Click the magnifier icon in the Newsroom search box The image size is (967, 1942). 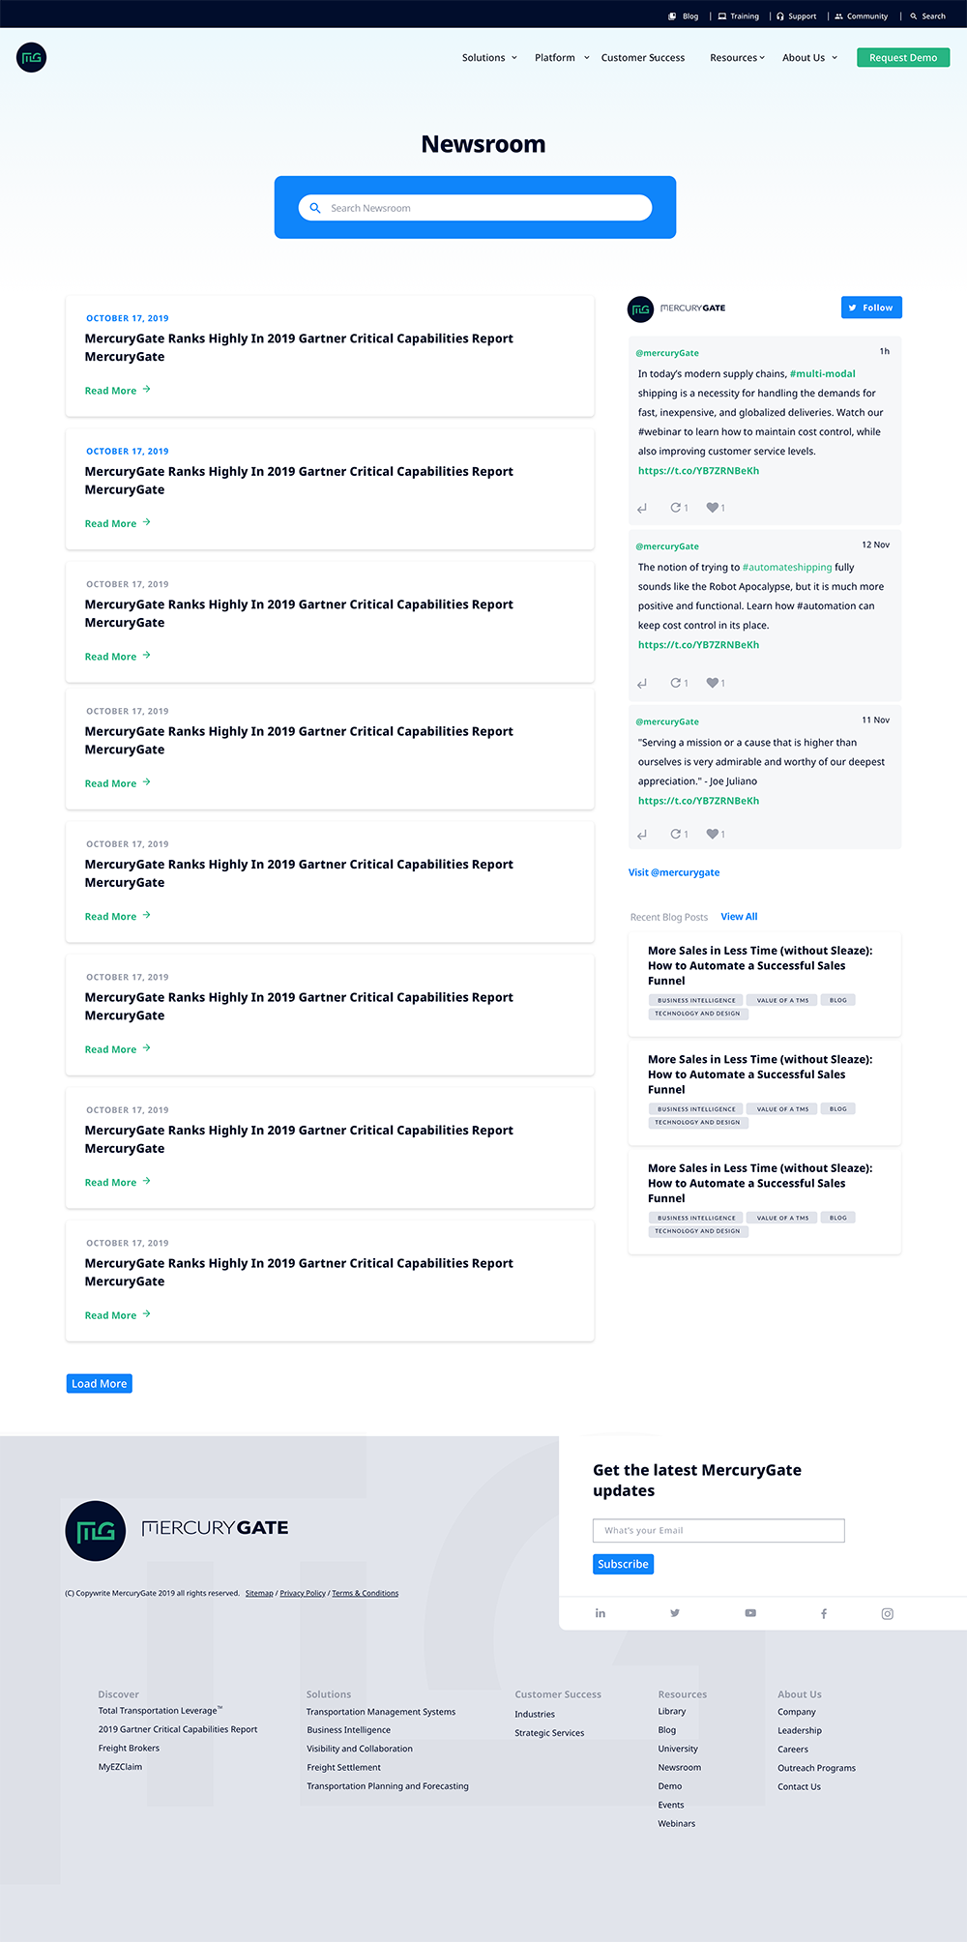[x=315, y=208]
